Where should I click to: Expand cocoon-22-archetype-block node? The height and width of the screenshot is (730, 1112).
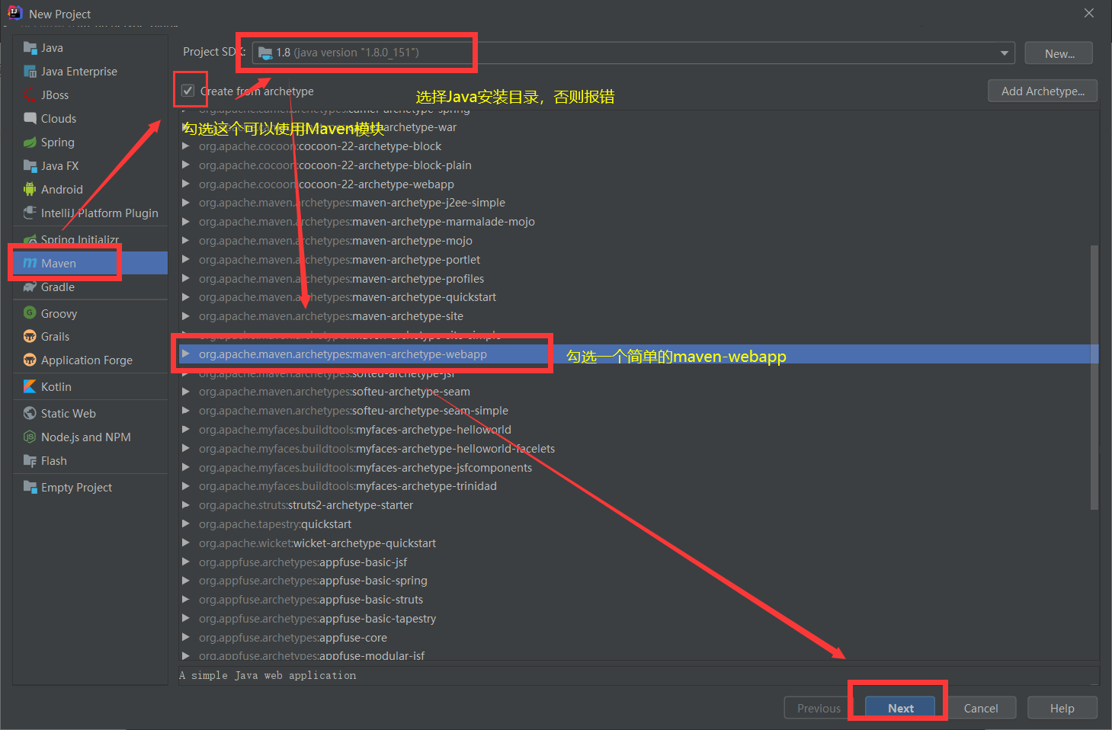185,146
